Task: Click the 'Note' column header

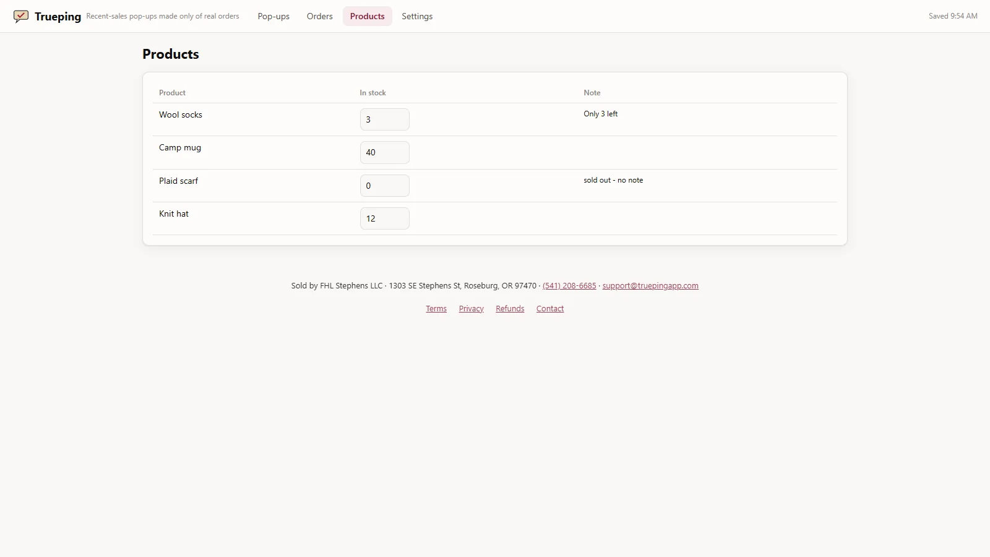Action: tap(592, 93)
